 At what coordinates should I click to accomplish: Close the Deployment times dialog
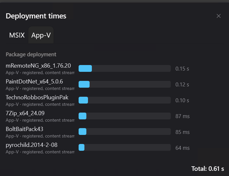point(218,16)
